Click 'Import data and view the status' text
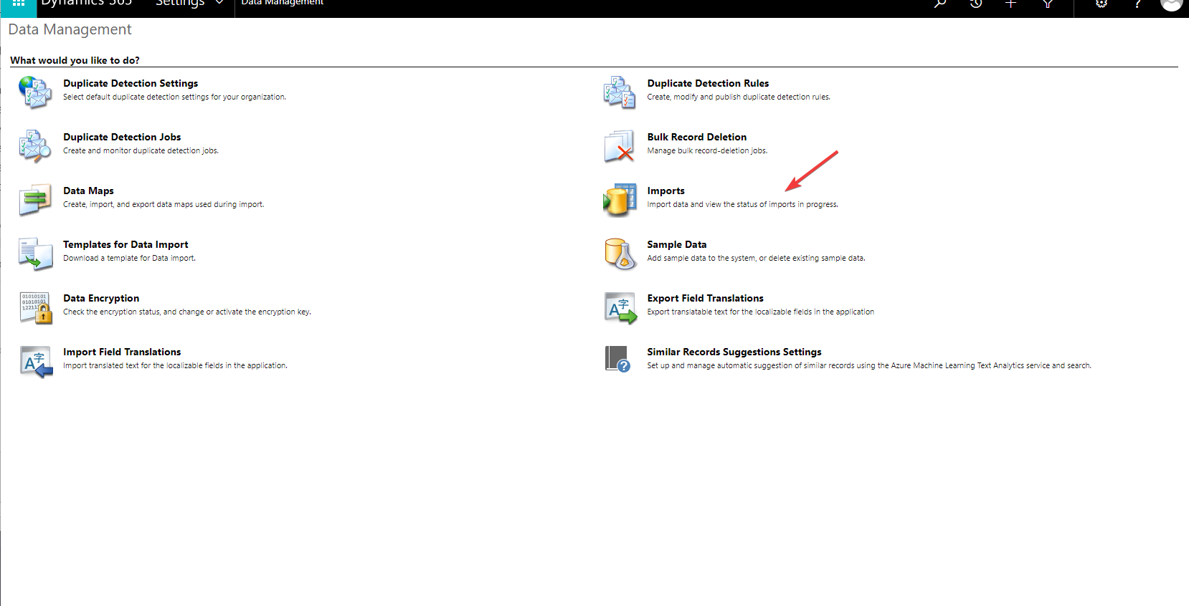1189x606 pixels. (x=742, y=204)
